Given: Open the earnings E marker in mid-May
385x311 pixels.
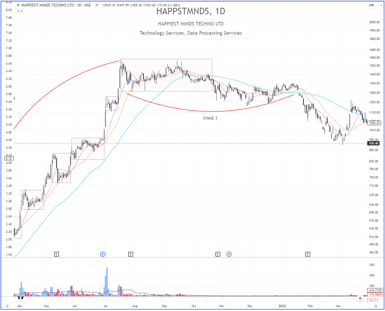Looking at the screenshot, I should pyautogui.click(x=56, y=254).
